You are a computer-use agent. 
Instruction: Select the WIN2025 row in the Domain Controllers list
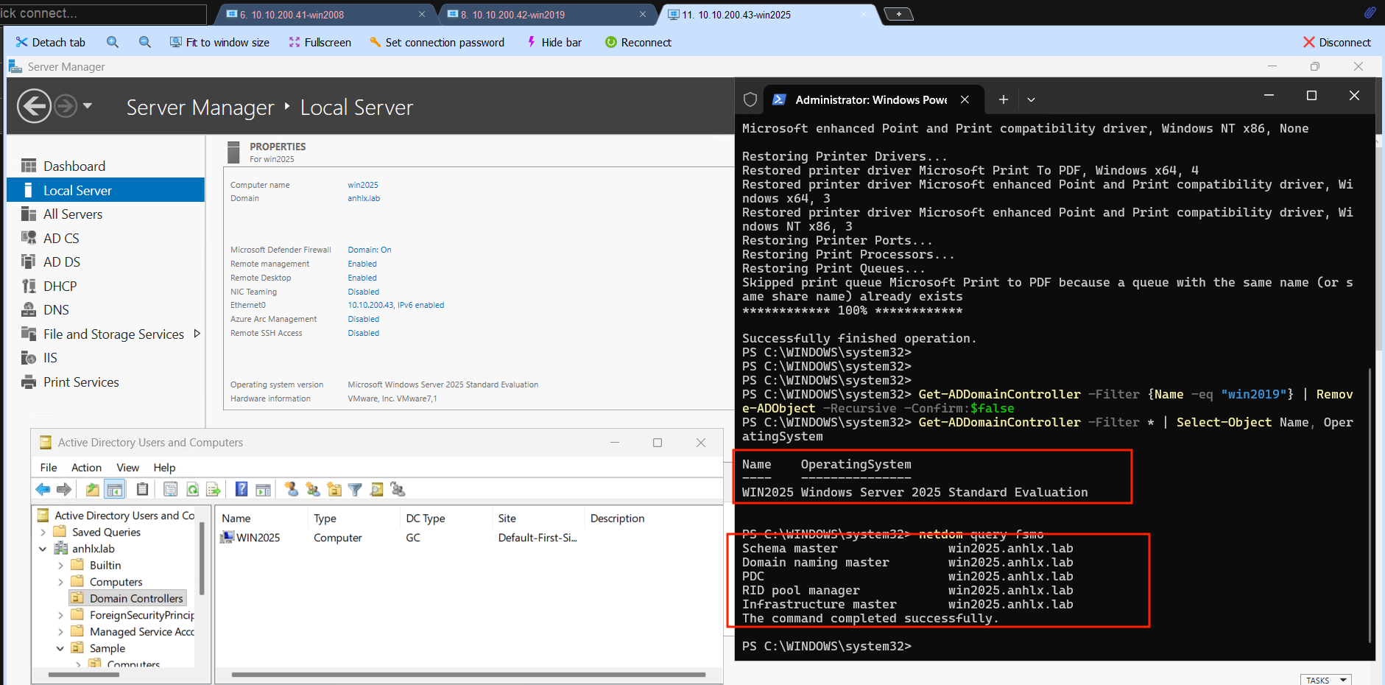point(468,538)
